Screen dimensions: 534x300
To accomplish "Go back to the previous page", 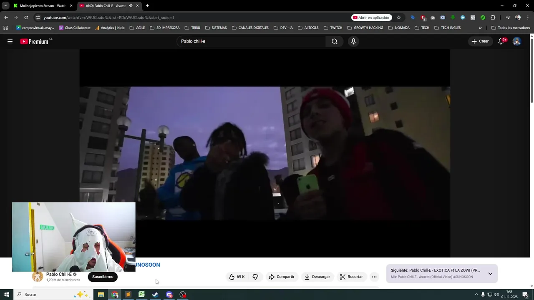I will point(6,17).
